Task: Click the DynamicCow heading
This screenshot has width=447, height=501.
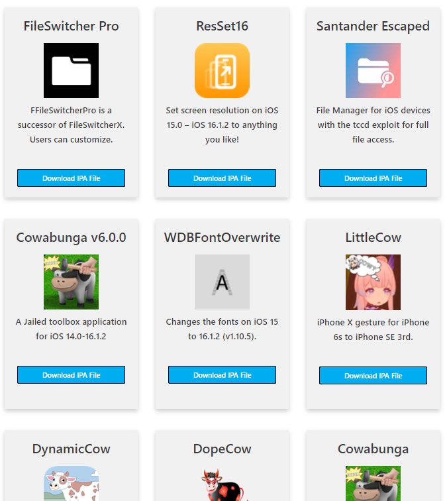Action: coord(72,449)
